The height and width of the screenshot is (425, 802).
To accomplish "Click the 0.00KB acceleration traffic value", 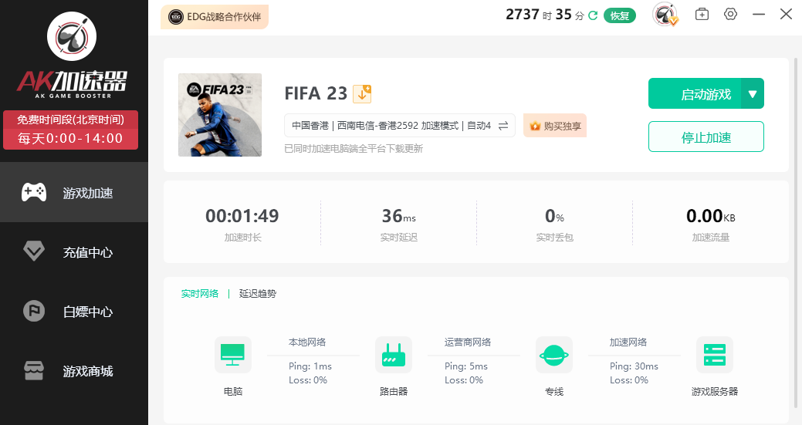I will 710,216.
